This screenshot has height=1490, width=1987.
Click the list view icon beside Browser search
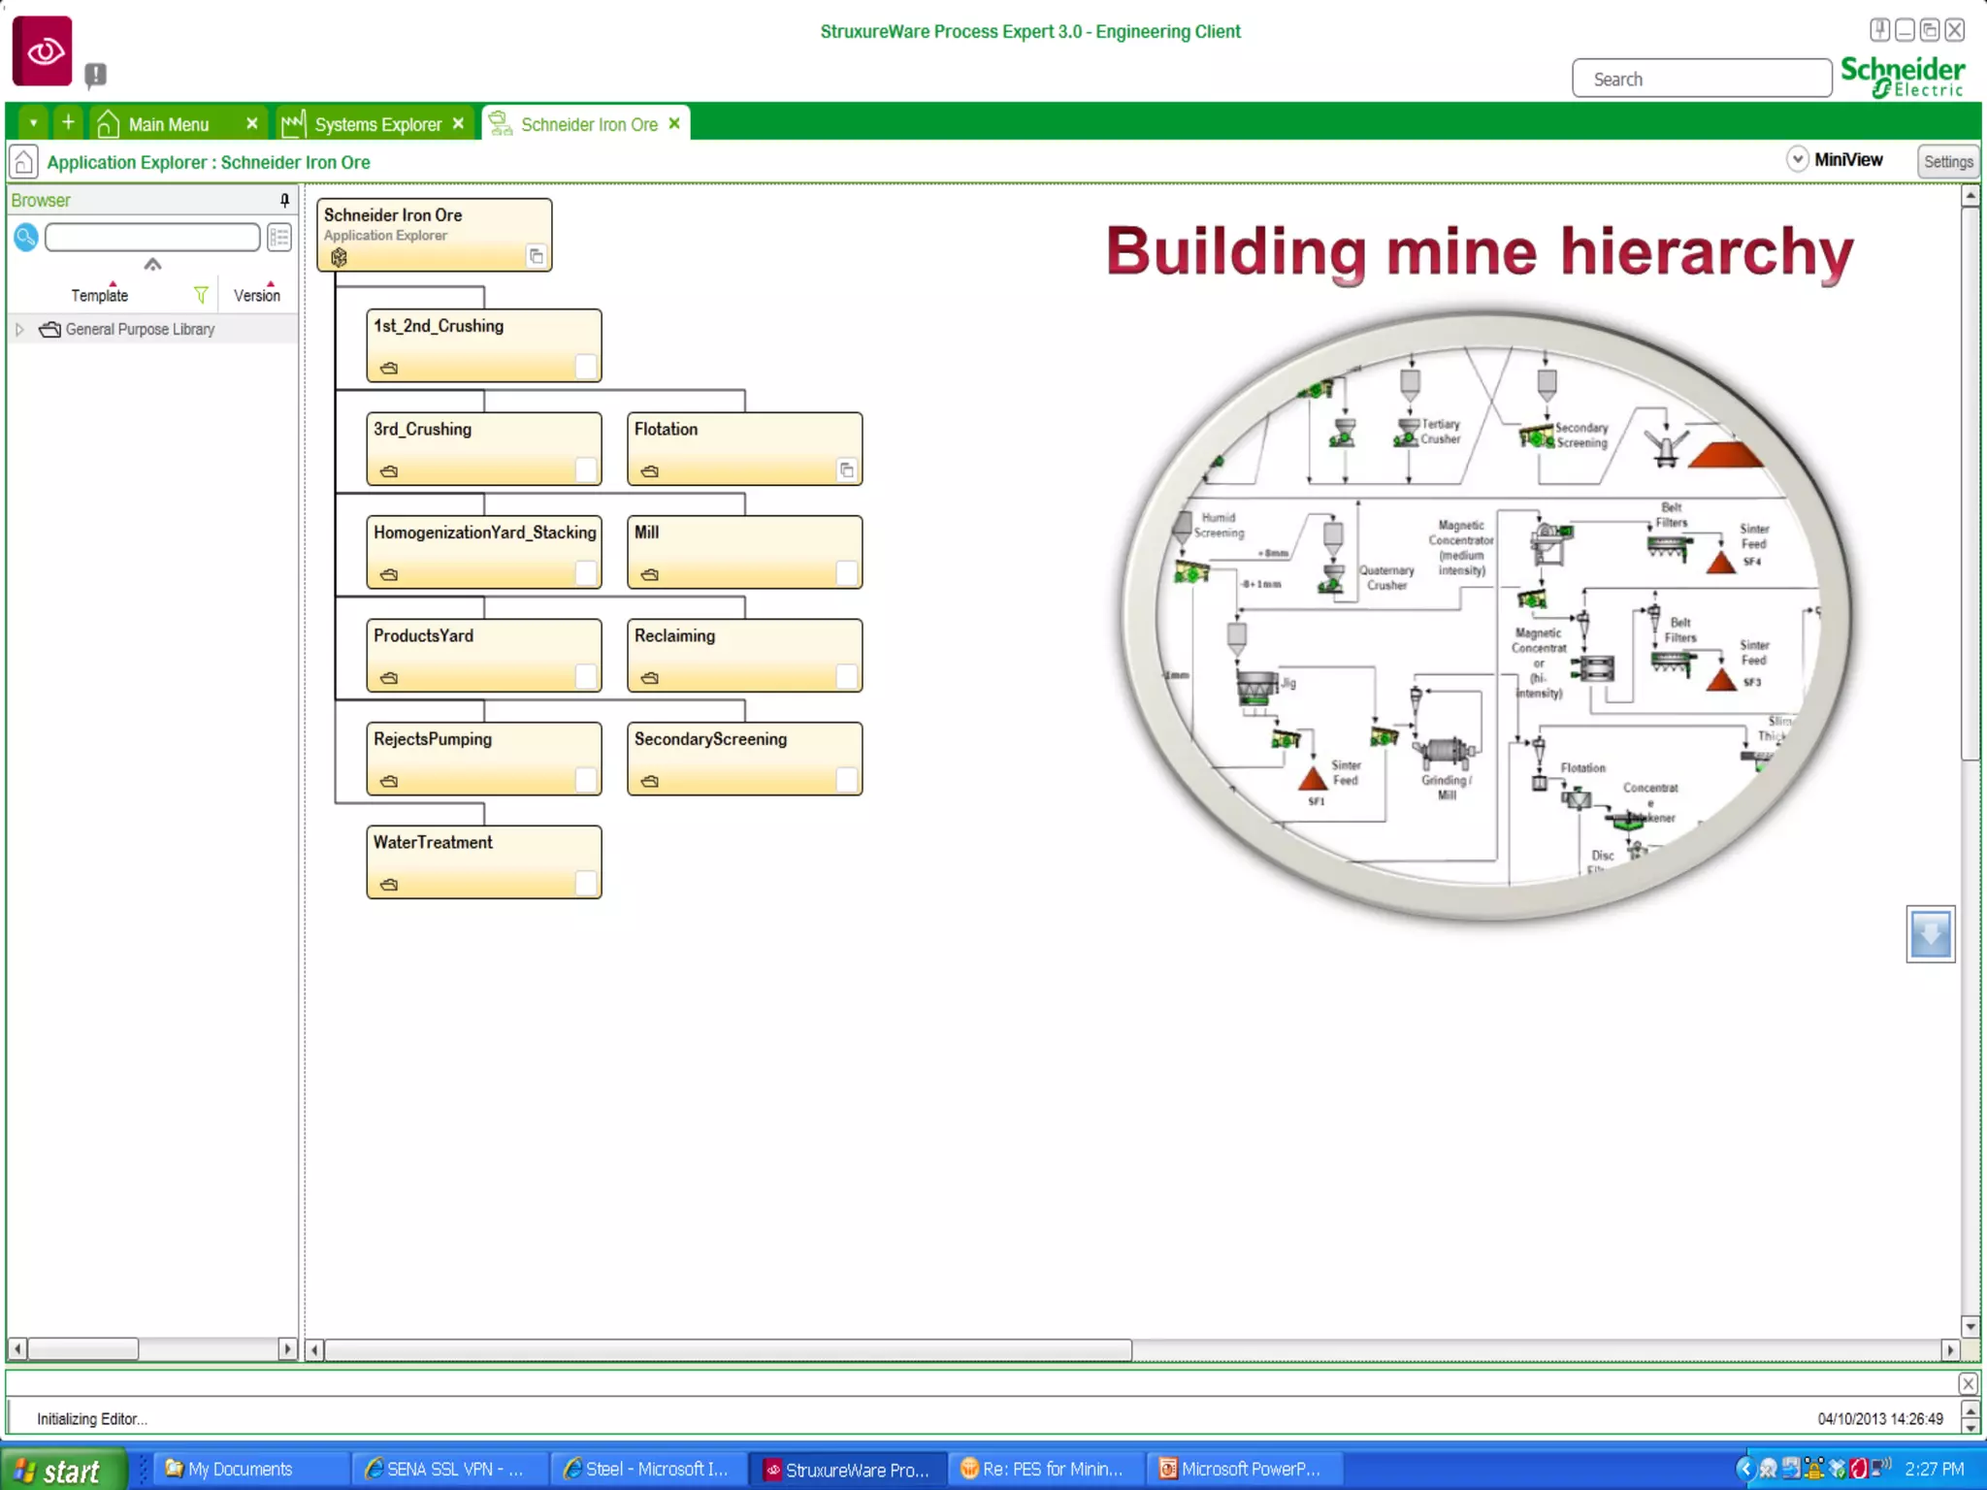coord(279,237)
